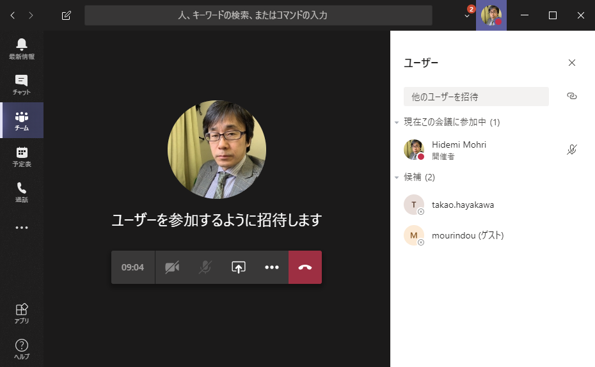Collapse the 候補 suggestions section
Screen dimensions: 595x367
(x=397, y=177)
